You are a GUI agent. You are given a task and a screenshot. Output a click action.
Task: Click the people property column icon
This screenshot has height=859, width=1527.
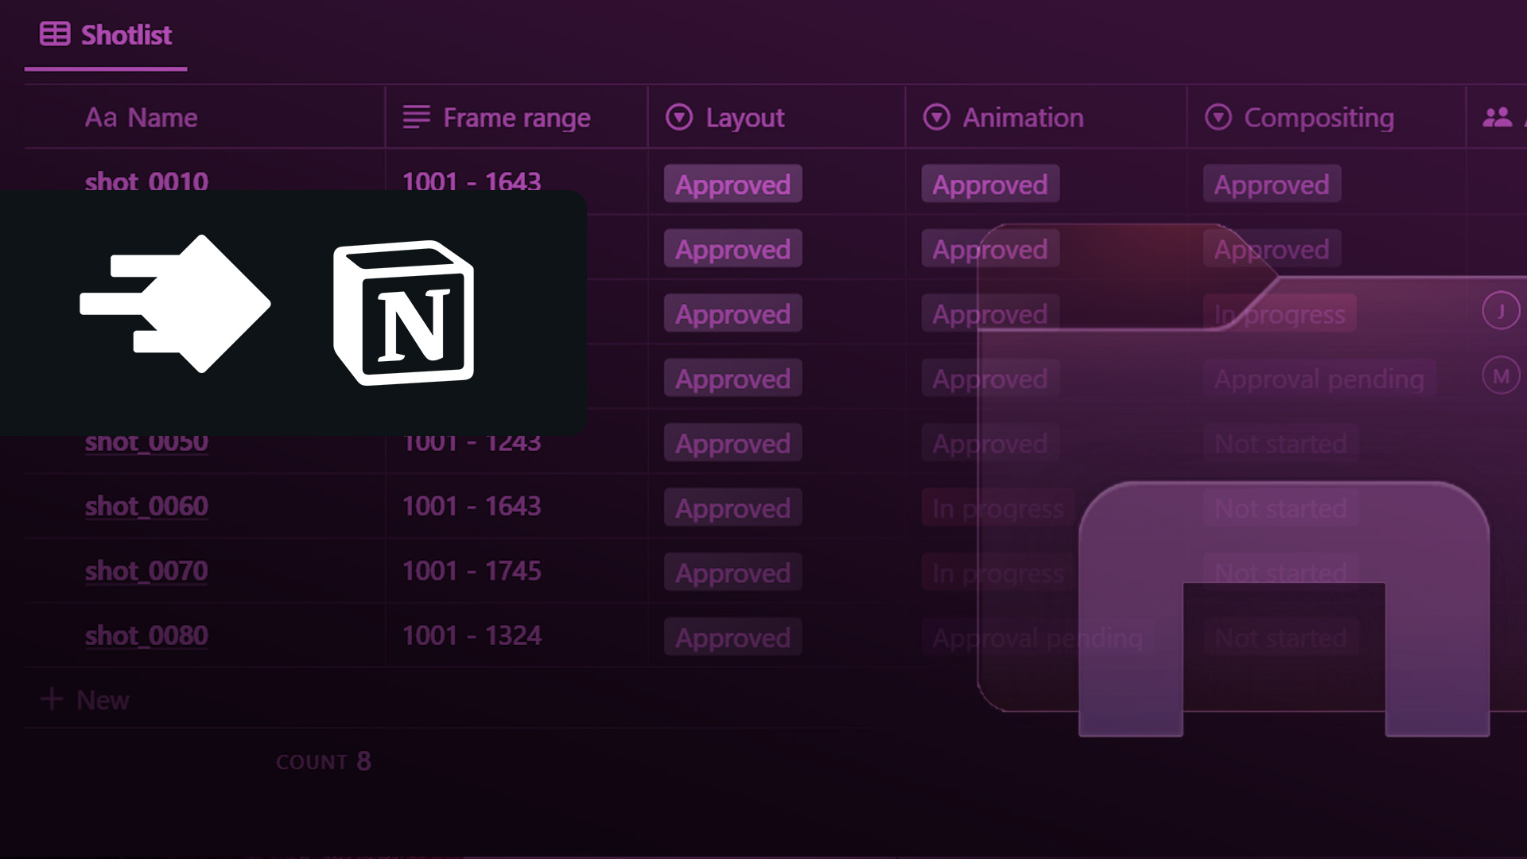(1497, 118)
